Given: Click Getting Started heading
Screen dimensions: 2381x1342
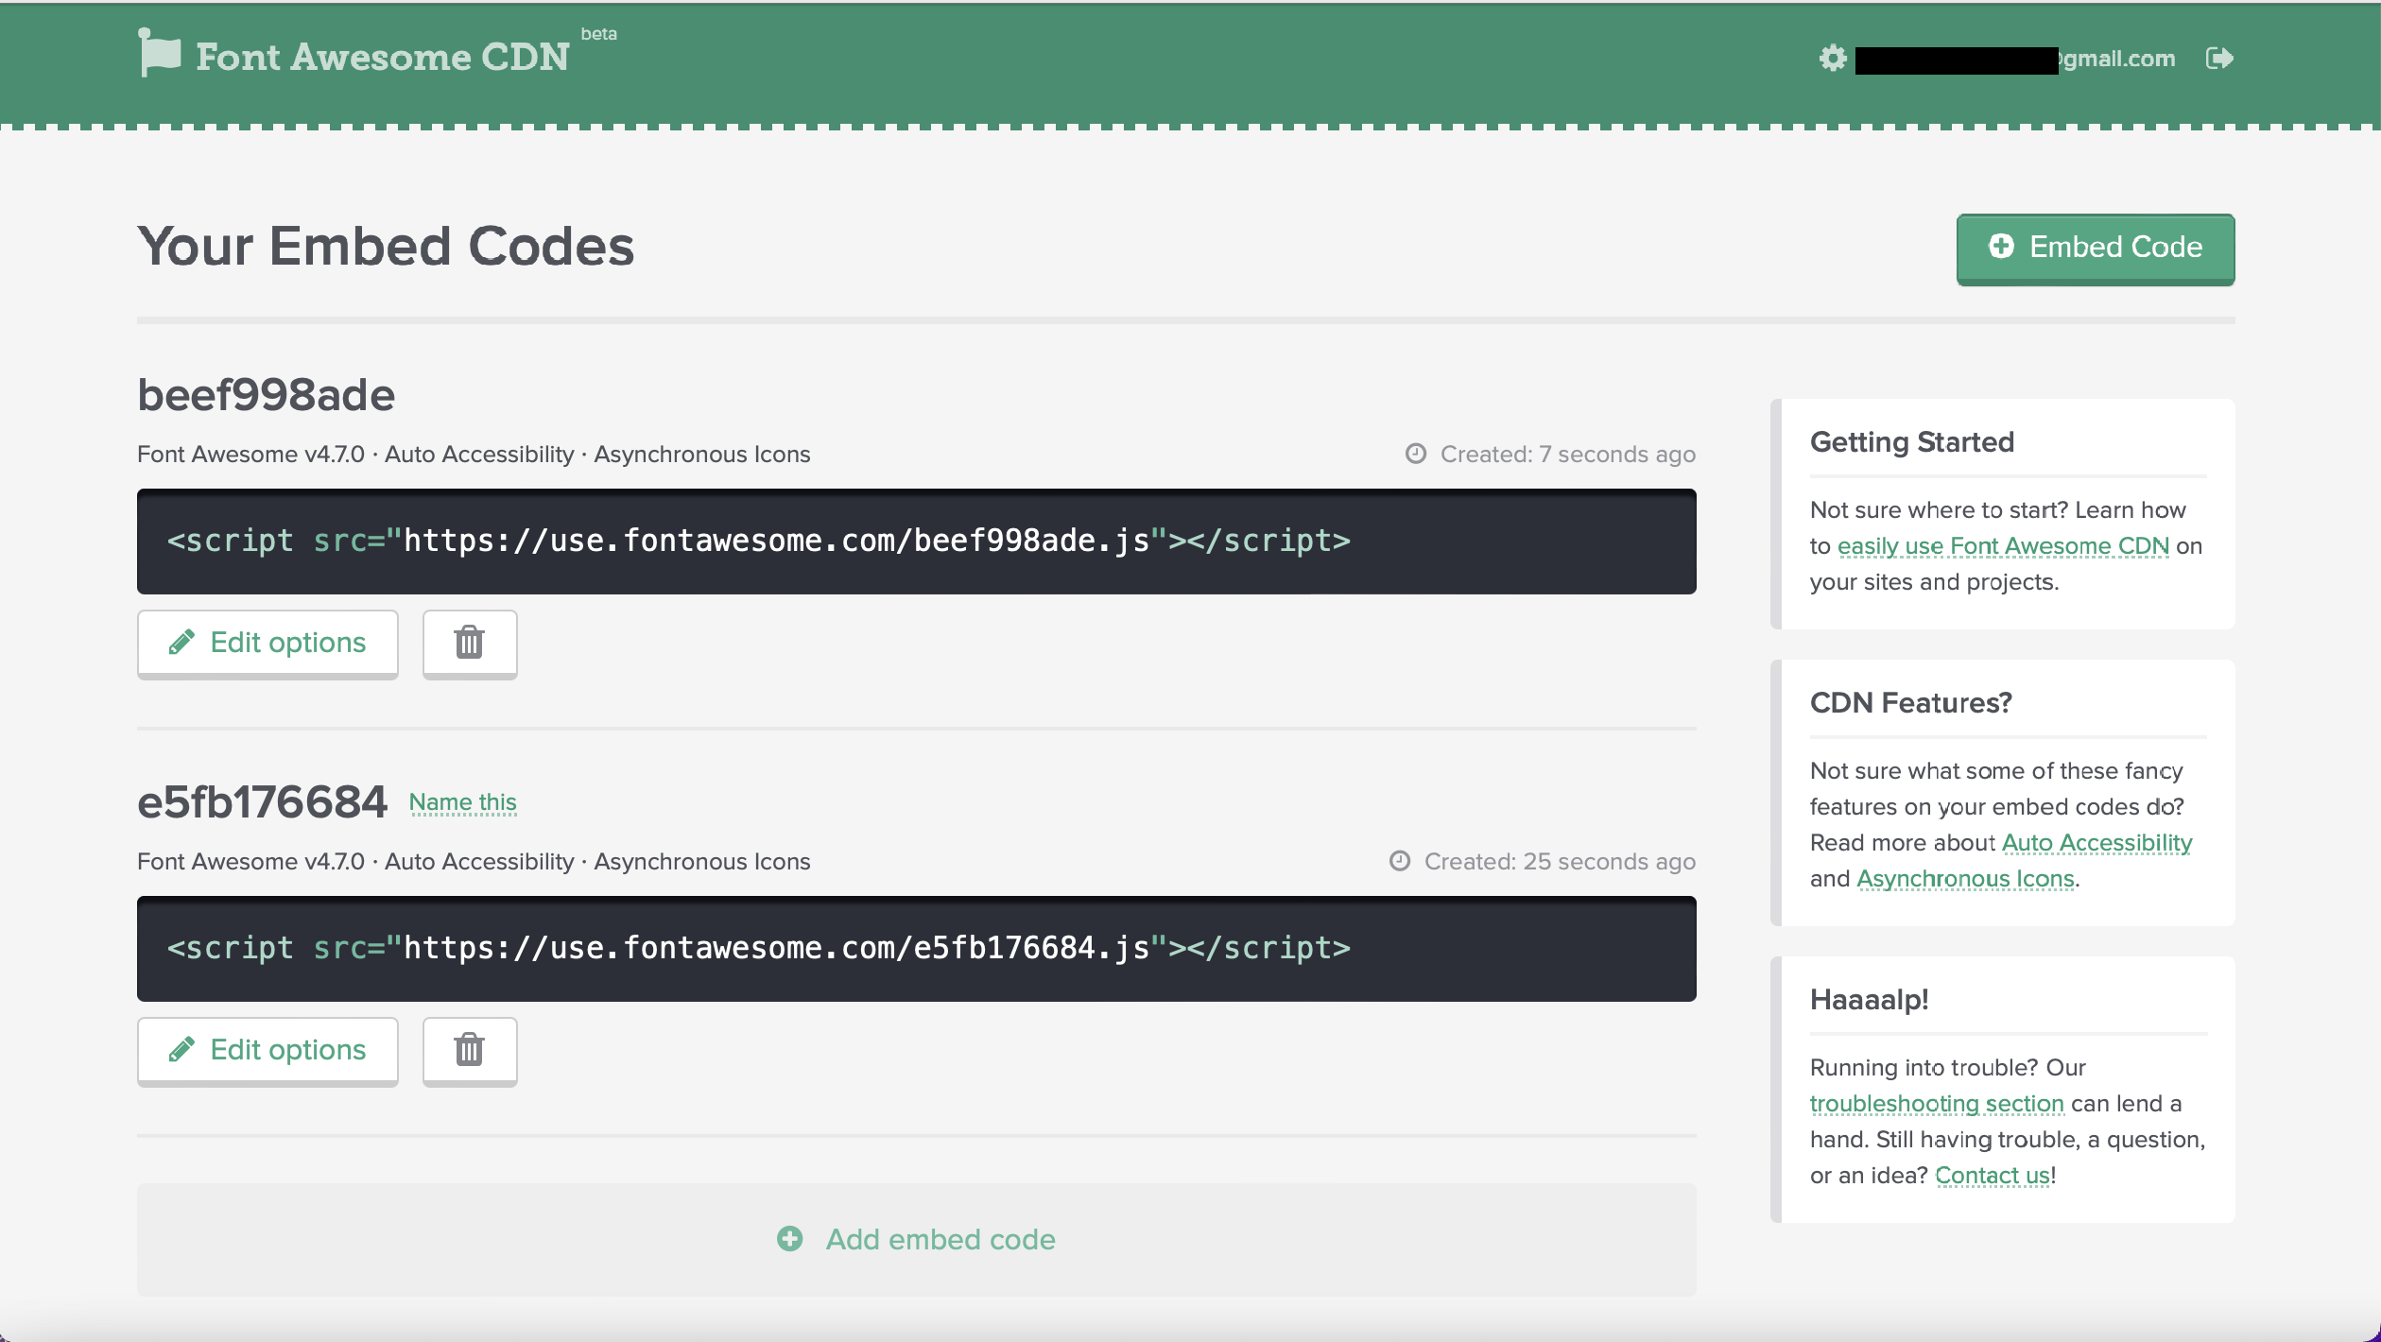Looking at the screenshot, I should click(1911, 442).
